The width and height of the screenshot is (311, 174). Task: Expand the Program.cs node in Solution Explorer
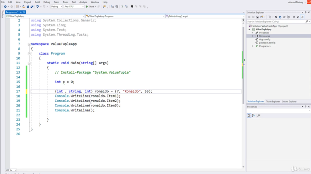[x=252, y=46]
